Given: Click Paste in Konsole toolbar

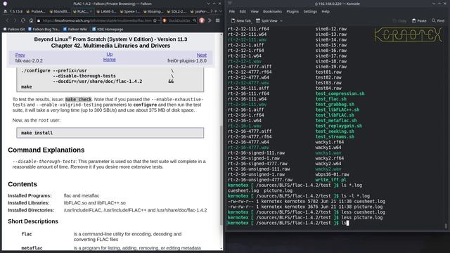Looking at the screenshot, I should (x=419, y=20).
